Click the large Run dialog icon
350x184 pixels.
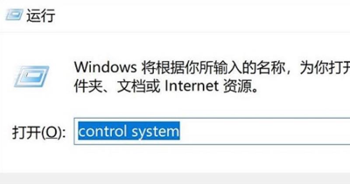tap(31, 76)
